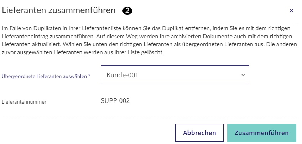The height and width of the screenshot is (144, 302).
Task: Click the dotted separator above the buttons
Action: click(150, 117)
